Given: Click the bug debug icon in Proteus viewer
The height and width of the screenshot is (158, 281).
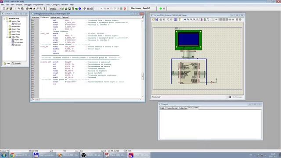Looking at the screenshot, I should [x=202, y=19].
